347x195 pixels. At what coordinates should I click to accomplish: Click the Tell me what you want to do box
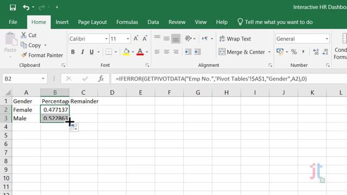point(275,22)
